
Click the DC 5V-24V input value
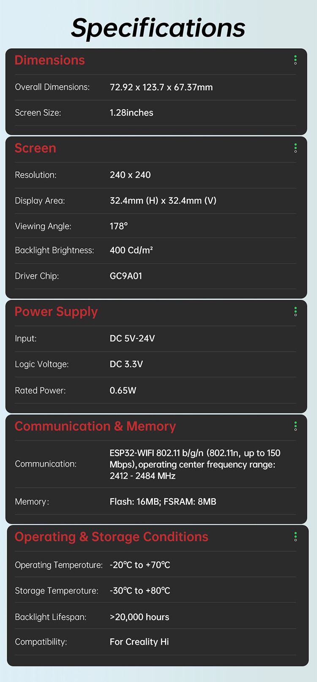pos(132,338)
